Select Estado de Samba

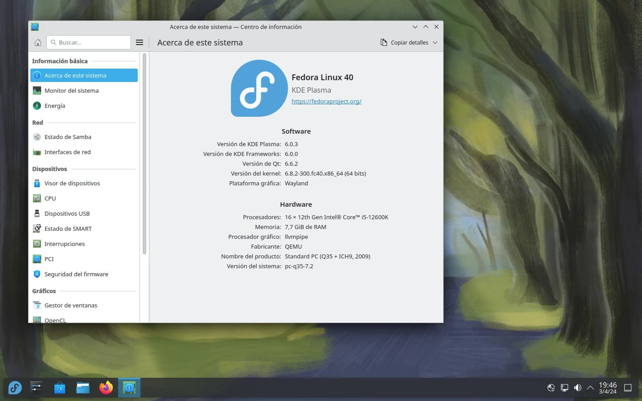pos(84,137)
